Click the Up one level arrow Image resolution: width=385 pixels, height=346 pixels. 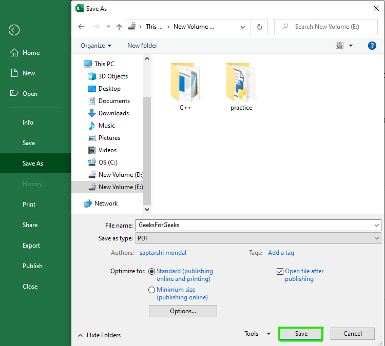coord(119,27)
